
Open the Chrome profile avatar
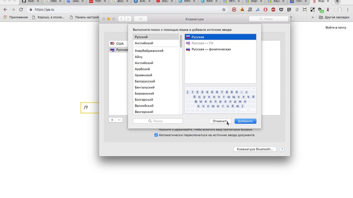point(340,10)
